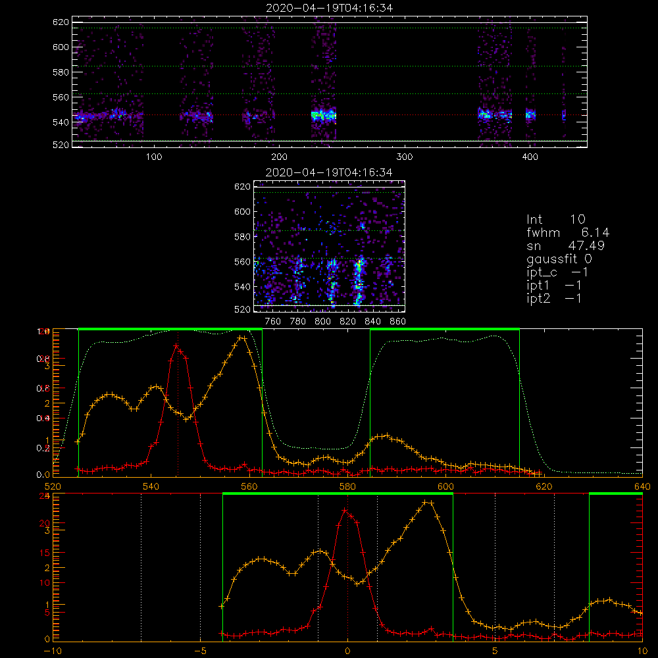This screenshot has width=658, height=658.
Task: Click the top spectrogram x-axis label 100
Action: [154, 157]
